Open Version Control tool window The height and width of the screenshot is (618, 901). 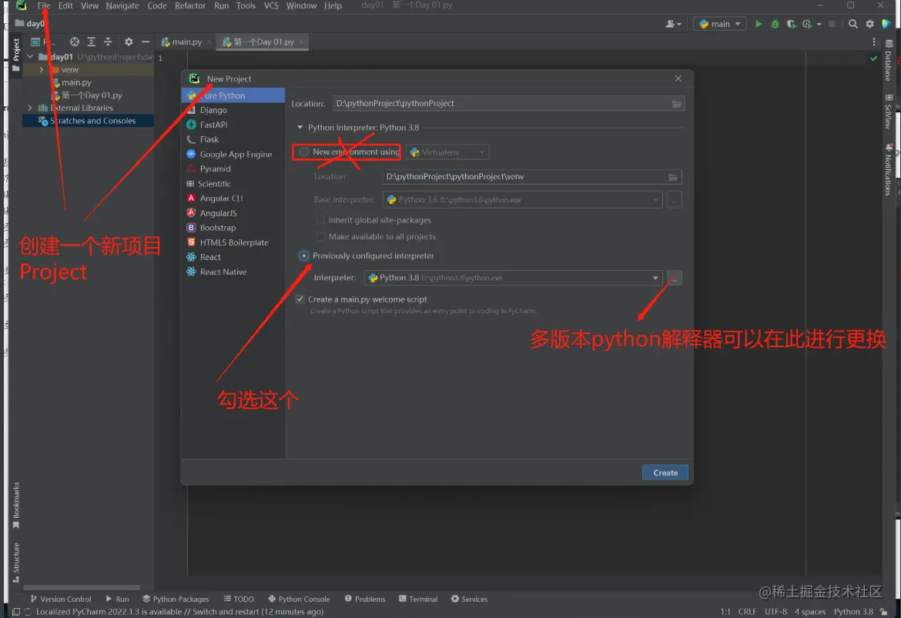point(61,599)
